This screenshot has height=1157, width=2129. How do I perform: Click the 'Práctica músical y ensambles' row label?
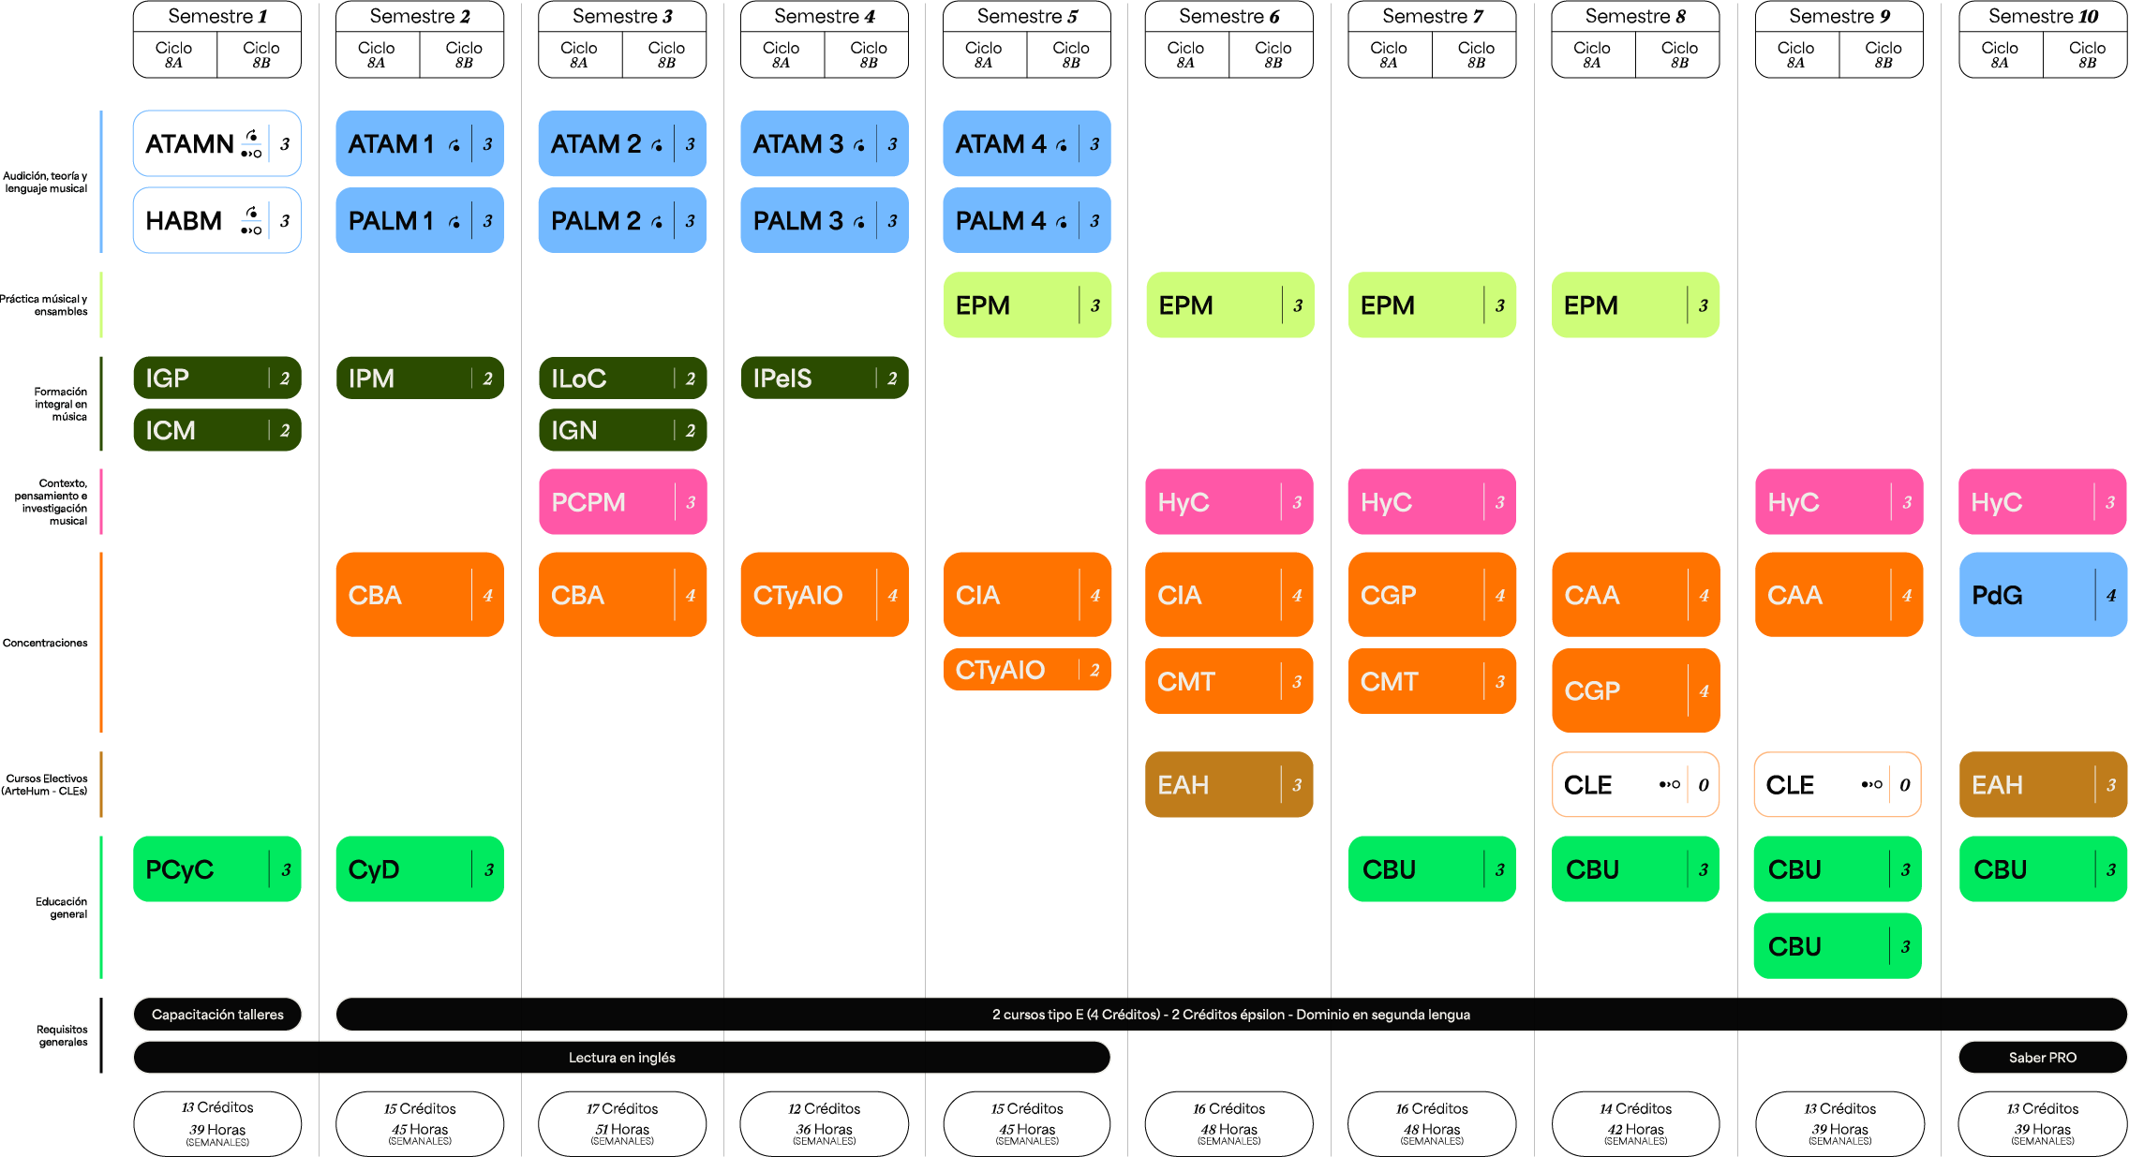[x=43, y=304]
